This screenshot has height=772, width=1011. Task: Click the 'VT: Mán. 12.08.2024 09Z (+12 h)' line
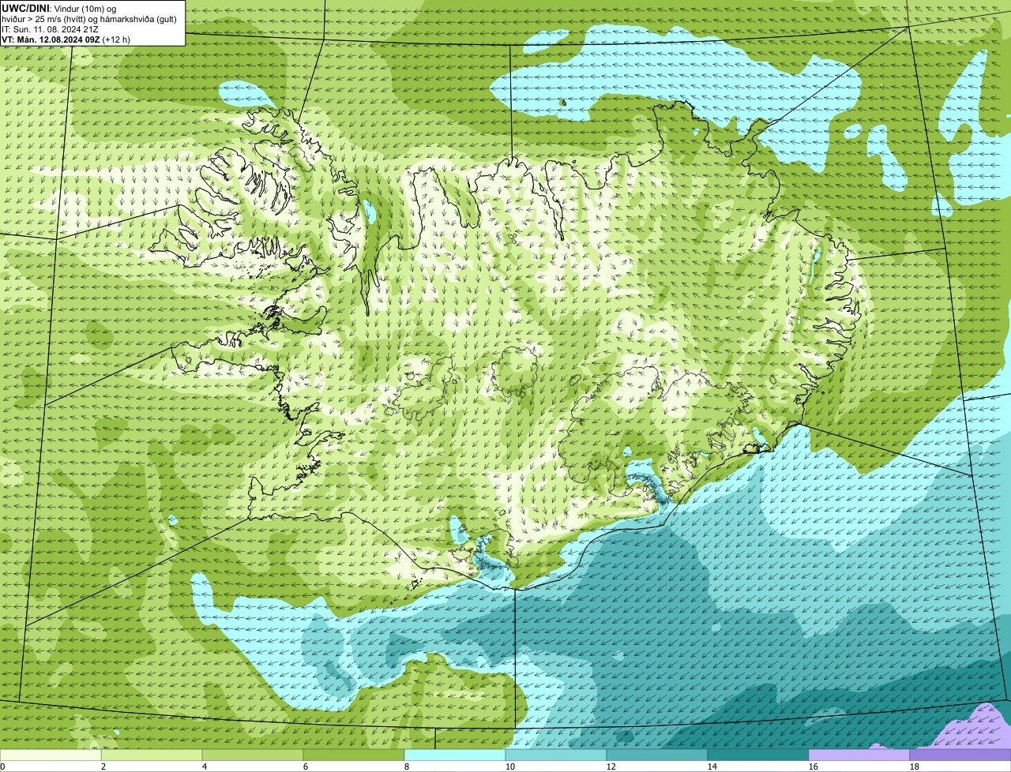(x=66, y=39)
